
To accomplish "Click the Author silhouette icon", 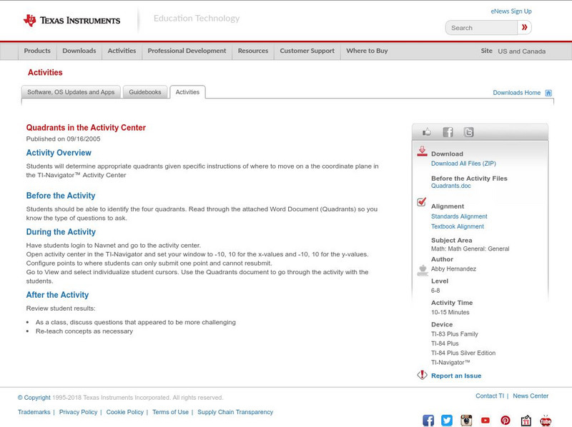I will tap(422, 268).
